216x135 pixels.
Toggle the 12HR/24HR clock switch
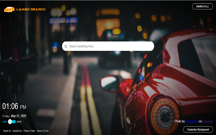click(x=12, y=122)
